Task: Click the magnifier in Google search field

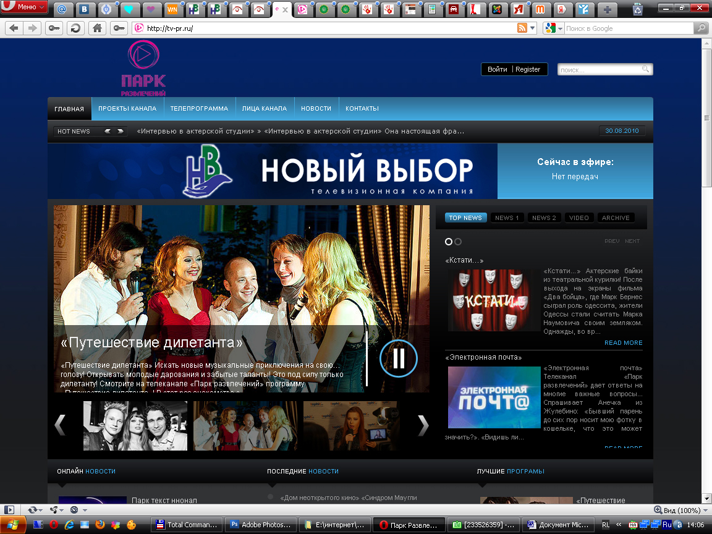Action: click(701, 28)
